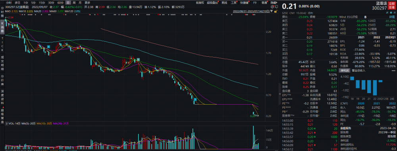
Task: Open the chart settings gear icon
Action: (272, 6)
